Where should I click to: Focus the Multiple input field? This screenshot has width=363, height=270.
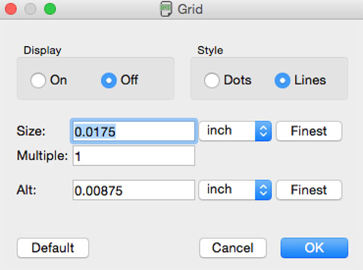click(134, 156)
